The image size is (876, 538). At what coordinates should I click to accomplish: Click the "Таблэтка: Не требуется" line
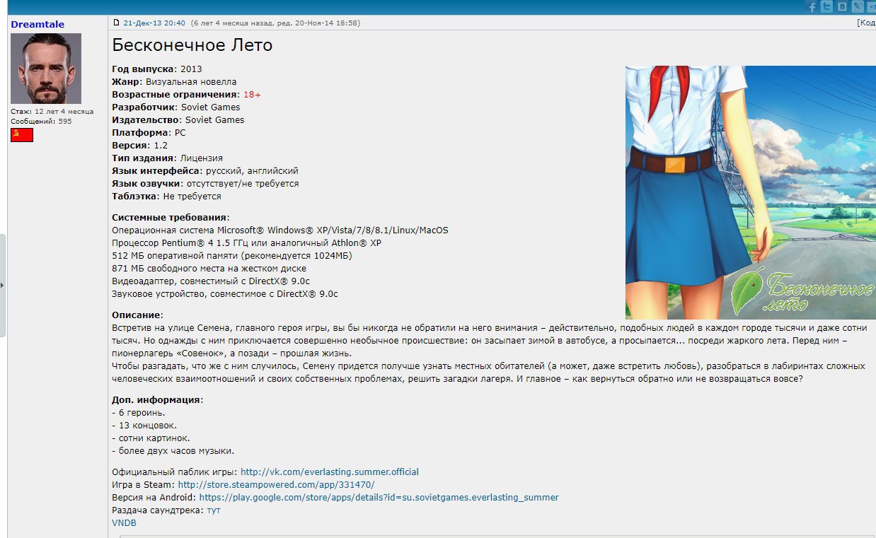click(x=166, y=196)
